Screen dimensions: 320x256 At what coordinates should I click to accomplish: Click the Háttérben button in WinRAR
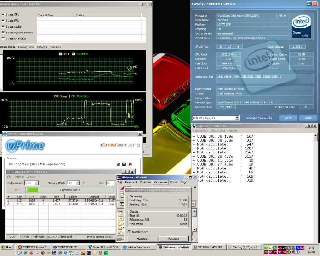point(142,238)
